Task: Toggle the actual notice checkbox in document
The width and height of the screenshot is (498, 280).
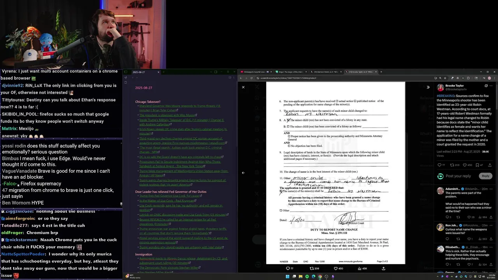Action: pos(337,101)
